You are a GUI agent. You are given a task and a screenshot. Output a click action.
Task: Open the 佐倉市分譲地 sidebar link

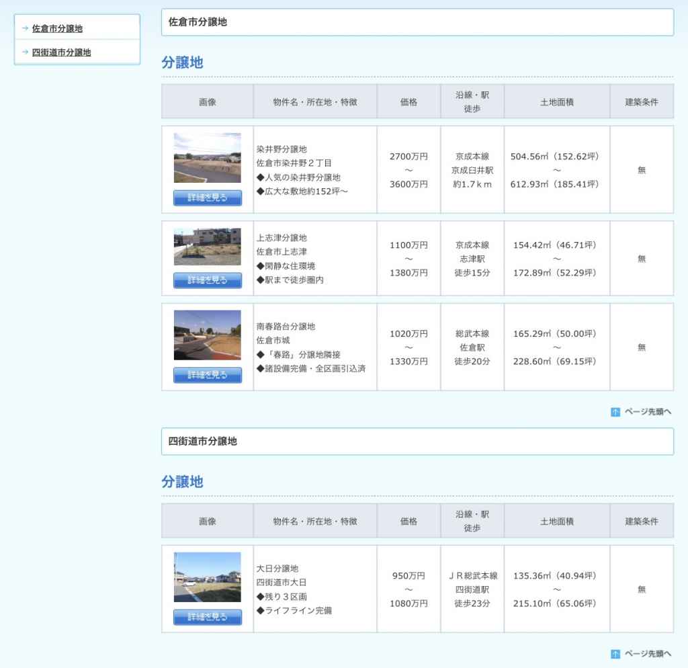(x=57, y=28)
